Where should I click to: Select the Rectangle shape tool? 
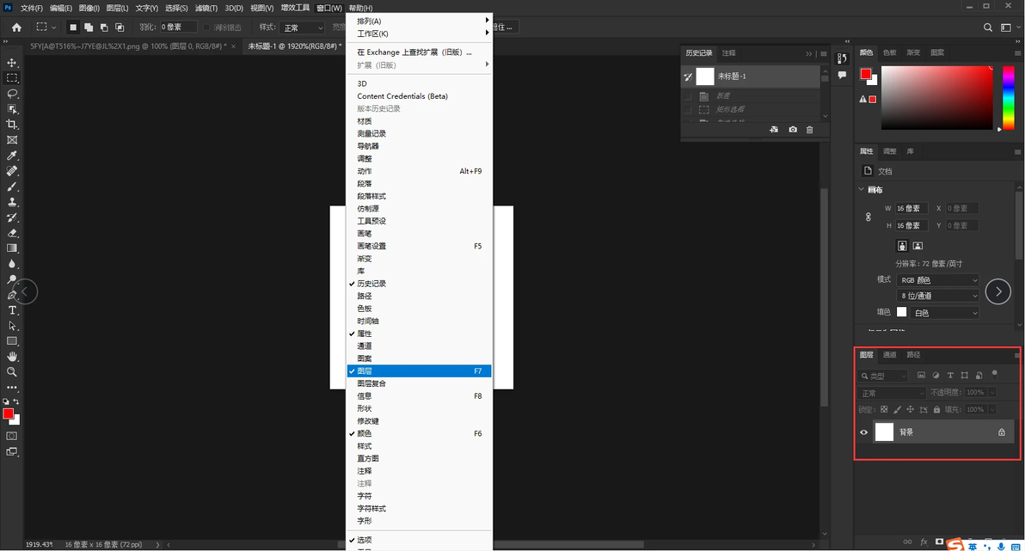12,341
